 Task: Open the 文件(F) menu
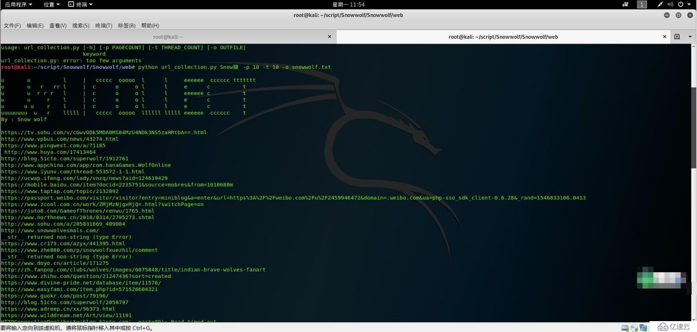click(x=12, y=26)
